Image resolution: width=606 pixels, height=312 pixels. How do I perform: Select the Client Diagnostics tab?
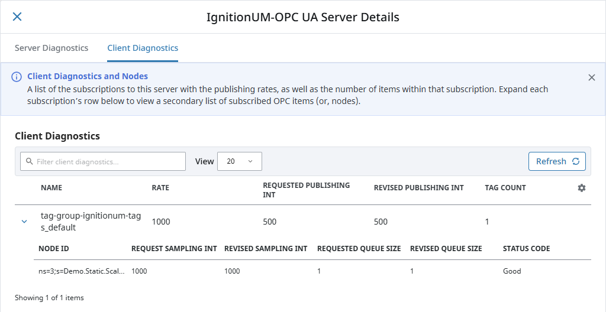[x=143, y=48]
